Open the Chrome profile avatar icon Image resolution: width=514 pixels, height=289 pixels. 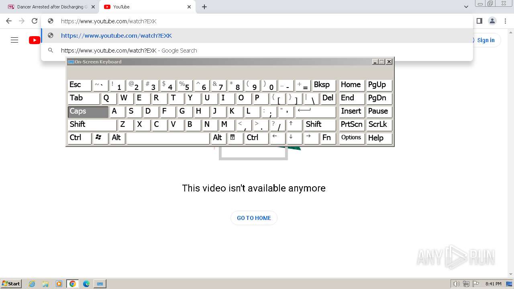pos(492,21)
